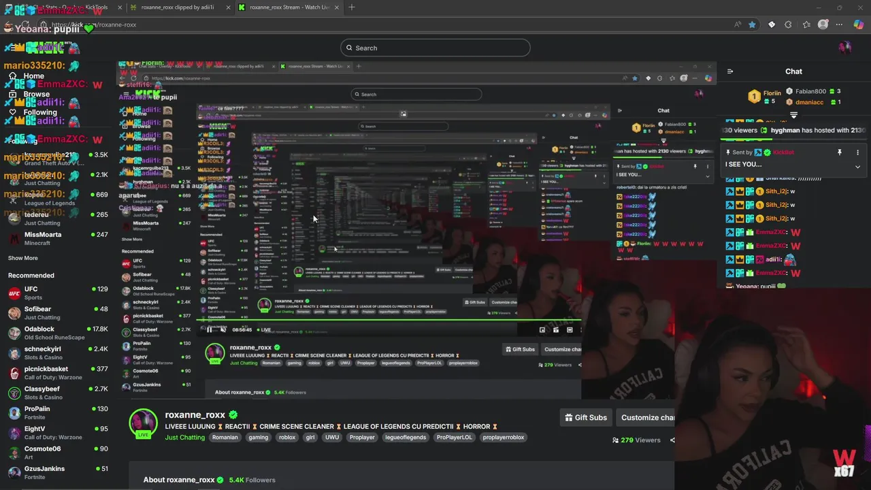Open the three-dot menu on pinned message
871x490 pixels.
coord(857,152)
